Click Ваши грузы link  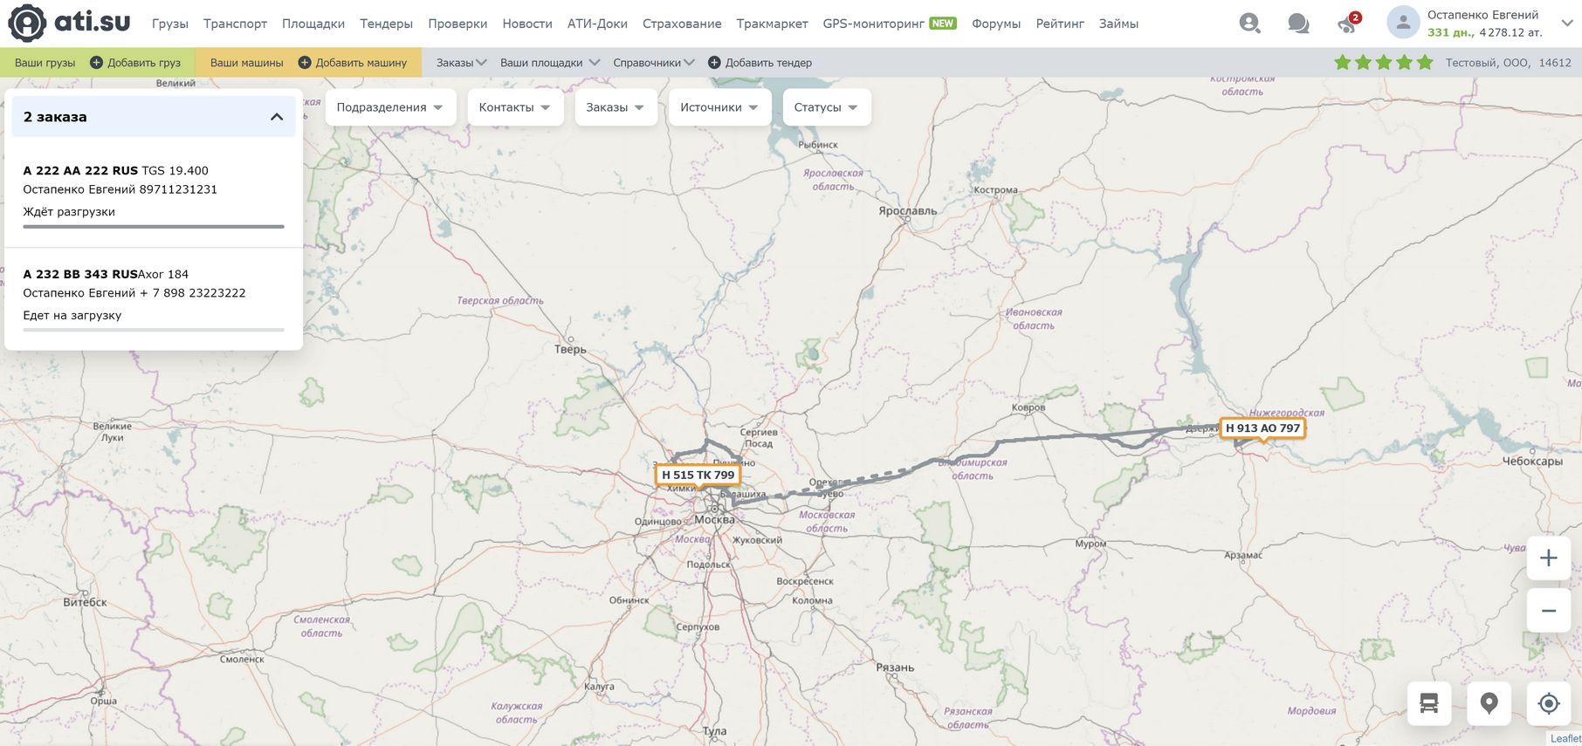pos(45,63)
